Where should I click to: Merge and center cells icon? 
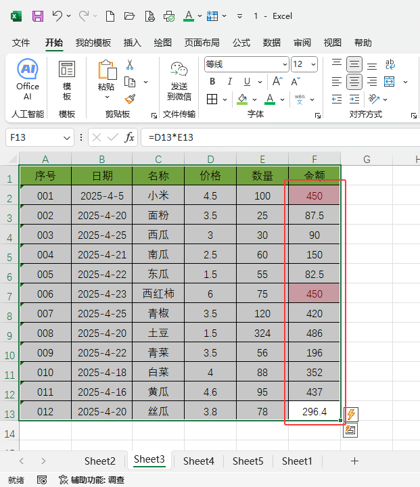click(x=390, y=82)
